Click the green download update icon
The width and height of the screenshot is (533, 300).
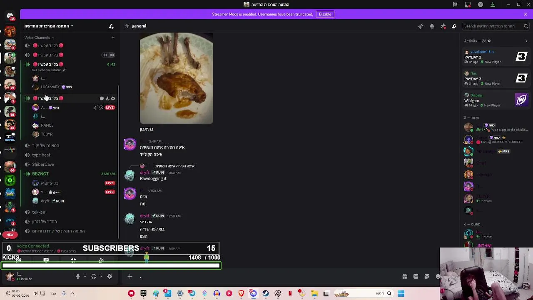pos(493,4)
